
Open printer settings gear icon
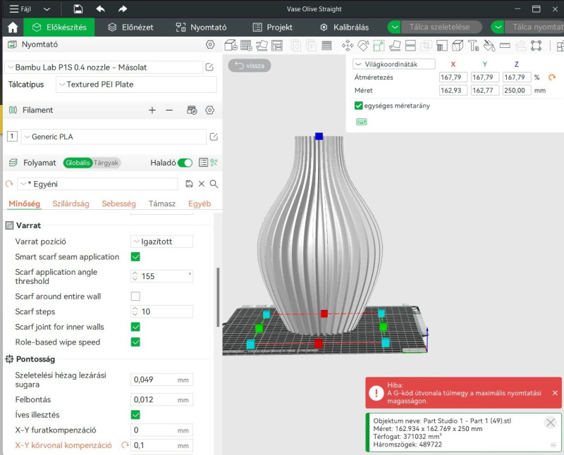[x=210, y=44]
